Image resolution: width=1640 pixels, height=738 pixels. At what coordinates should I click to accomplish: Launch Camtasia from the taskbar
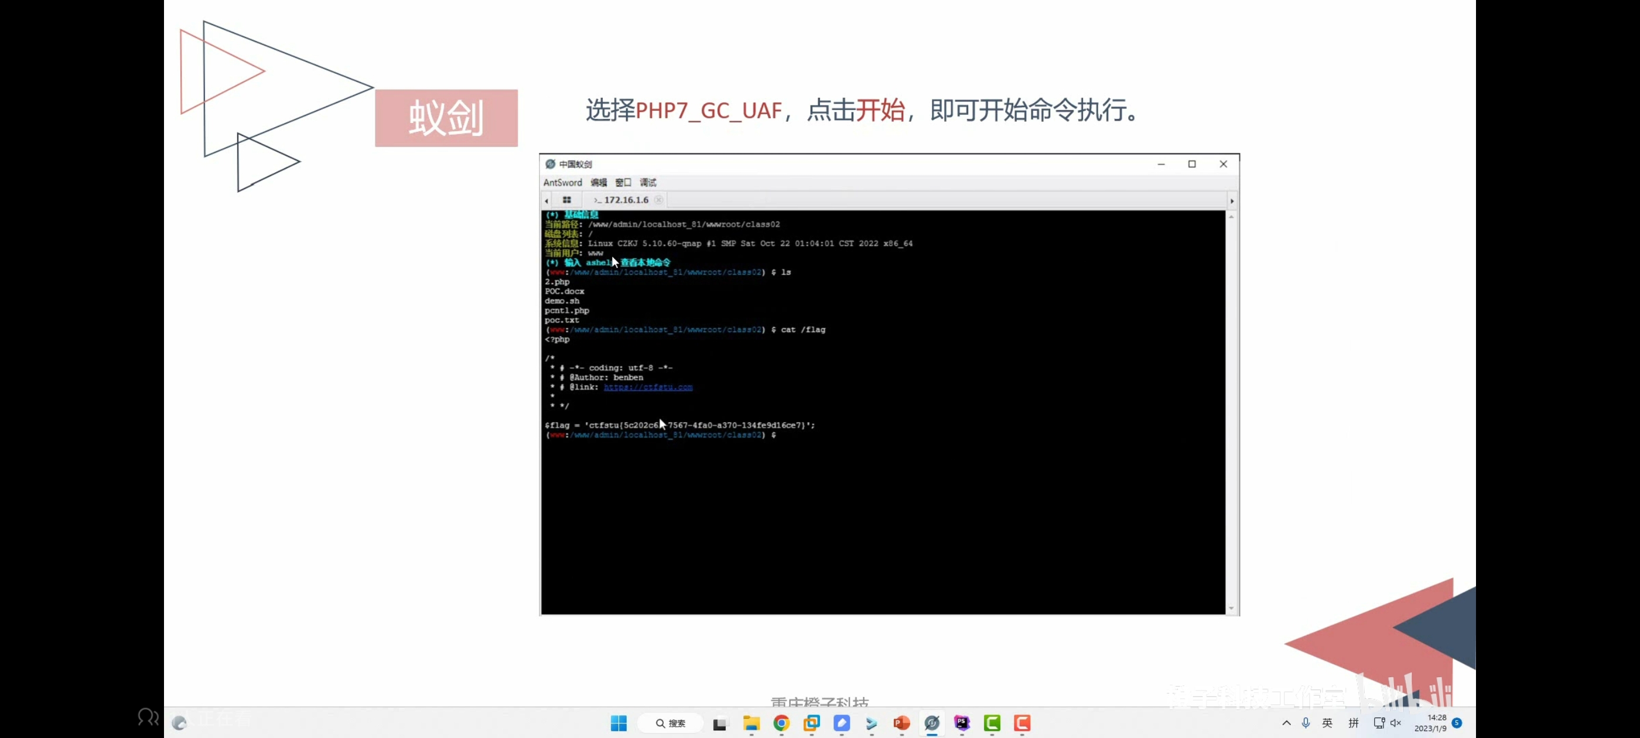pos(993,724)
